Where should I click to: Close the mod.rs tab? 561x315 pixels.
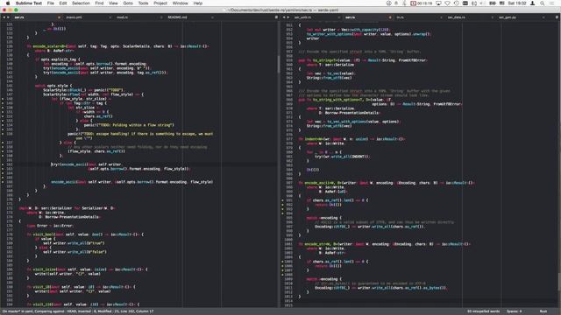click(x=161, y=17)
